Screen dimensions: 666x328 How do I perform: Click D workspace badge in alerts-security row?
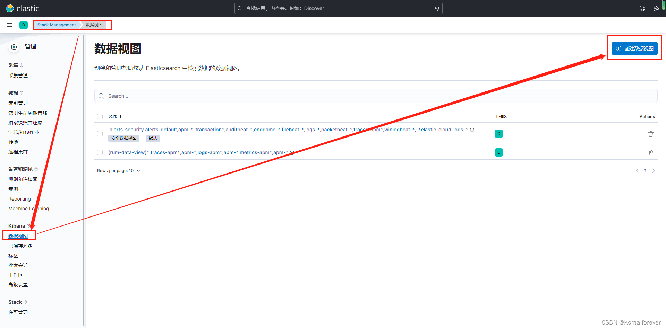point(499,134)
